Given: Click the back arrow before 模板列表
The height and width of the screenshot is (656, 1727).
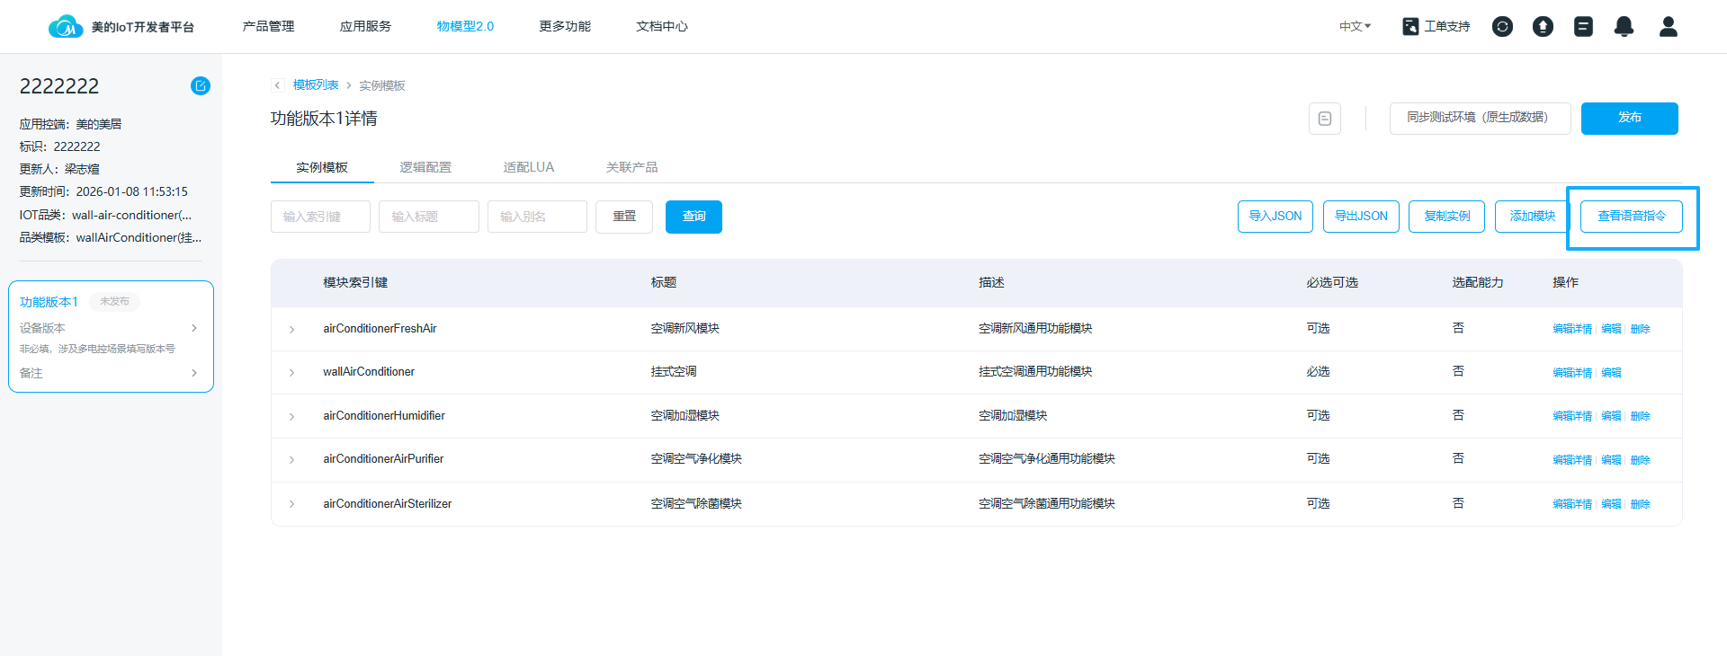Looking at the screenshot, I should point(277,85).
